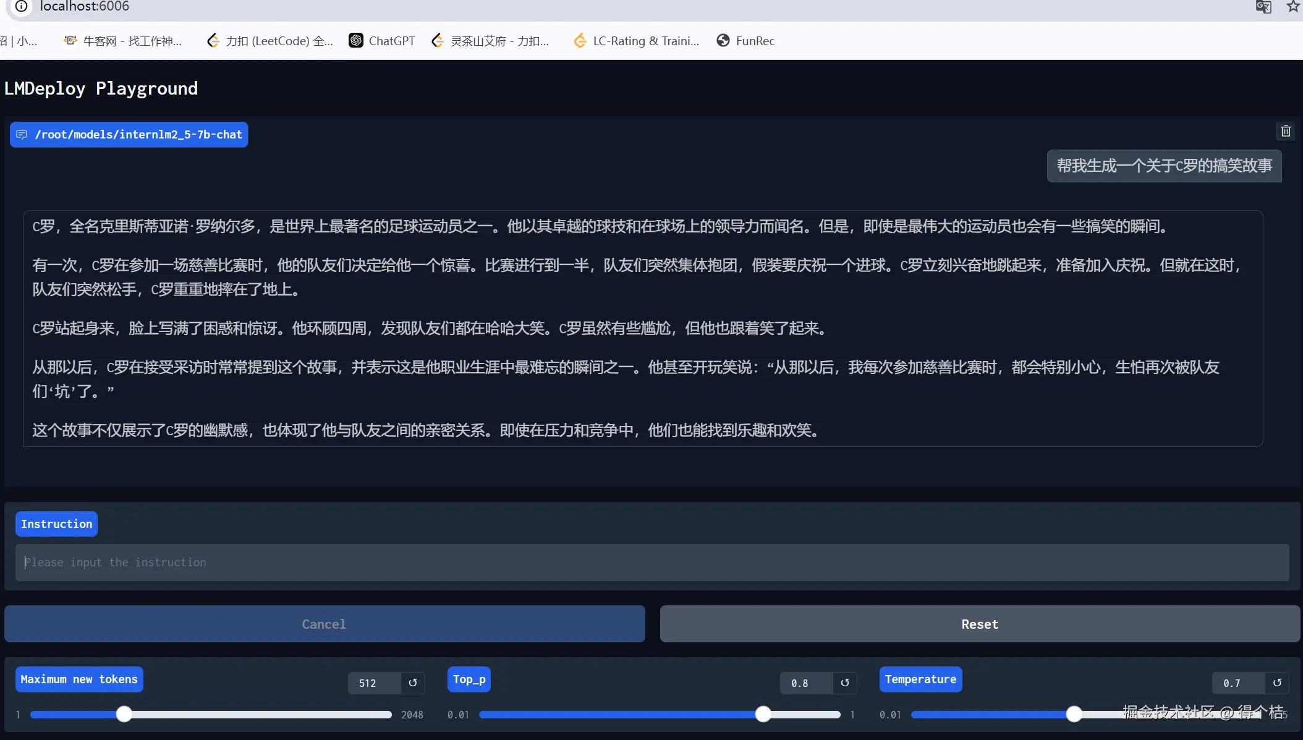Click the trash icon to clear chat

click(1286, 131)
